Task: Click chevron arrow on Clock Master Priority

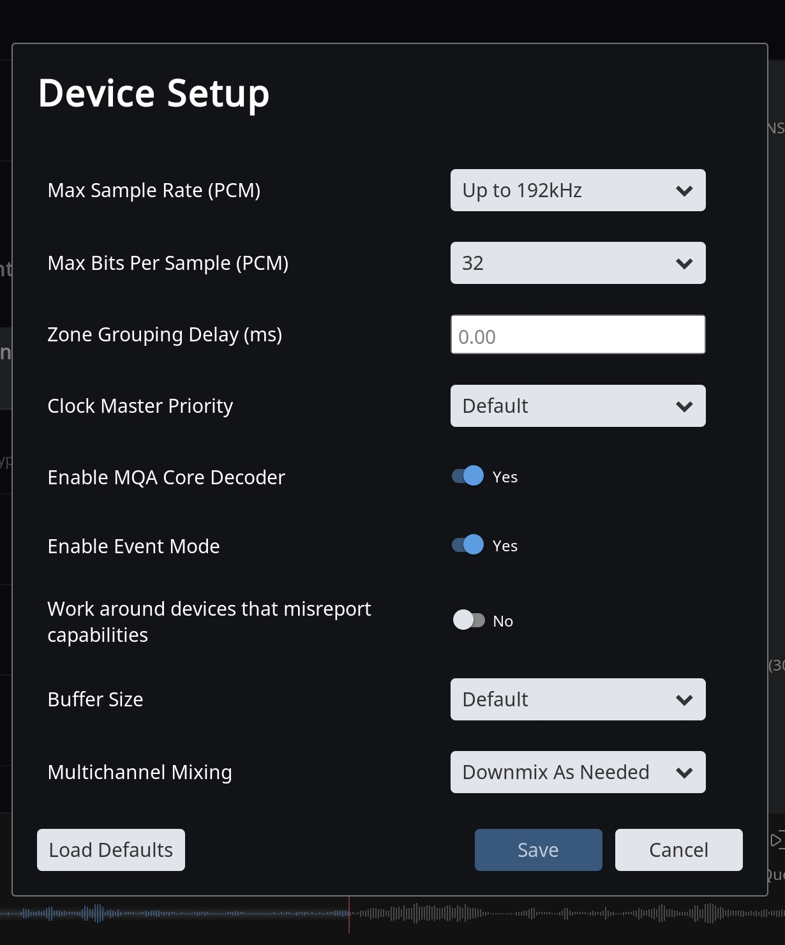Action: [684, 406]
